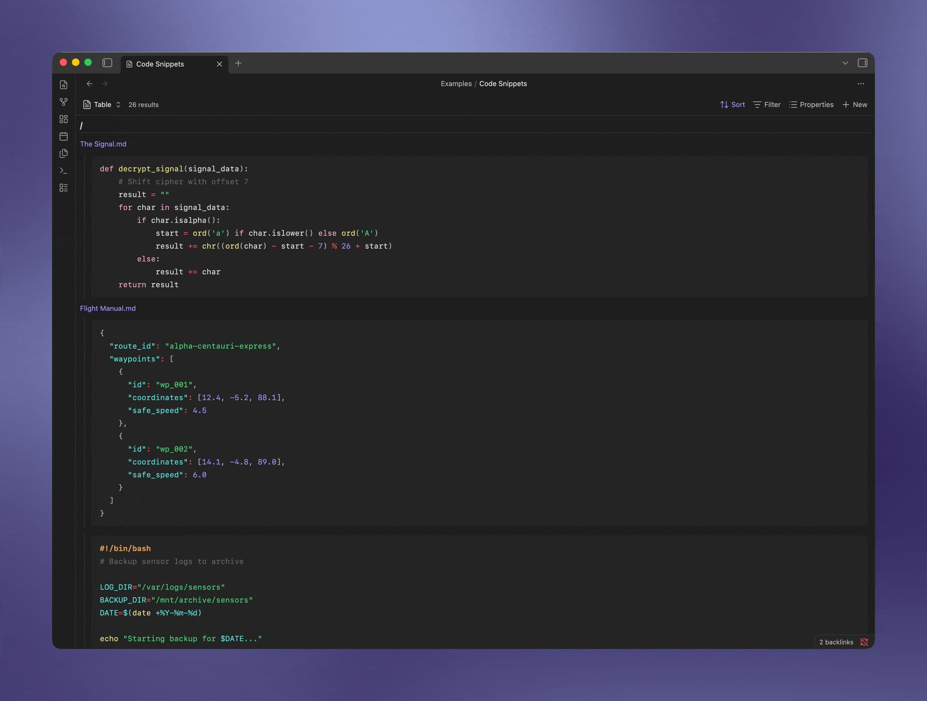Viewport: 927px width, 701px height.
Task: Click the templates copy icon in sidebar
Action: click(64, 153)
